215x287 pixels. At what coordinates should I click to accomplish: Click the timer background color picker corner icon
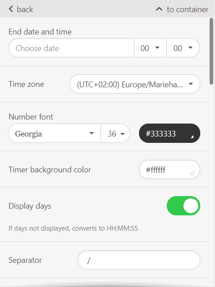click(x=192, y=173)
